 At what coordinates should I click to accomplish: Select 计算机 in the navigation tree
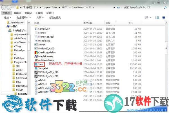pos(14,26)
